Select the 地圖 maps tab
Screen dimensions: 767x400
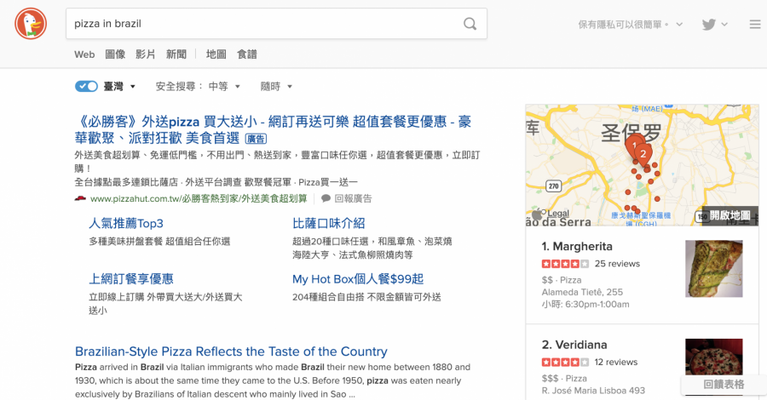pyautogui.click(x=216, y=54)
